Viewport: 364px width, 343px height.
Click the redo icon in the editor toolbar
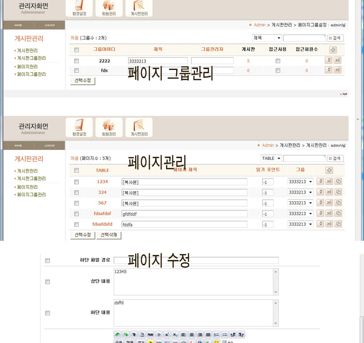[x=126, y=334]
